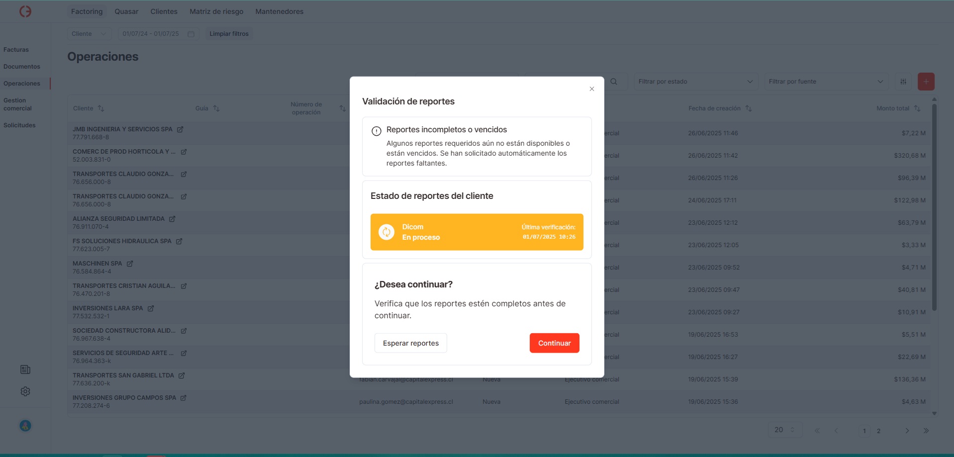Open the settings gear in sidebar
Screen dimensions: 954x457
click(x=25, y=391)
